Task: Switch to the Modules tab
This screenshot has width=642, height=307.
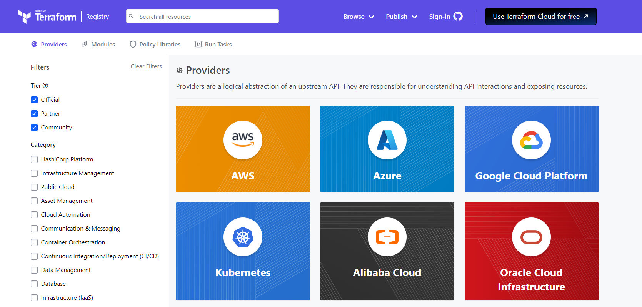Action: (98, 44)
